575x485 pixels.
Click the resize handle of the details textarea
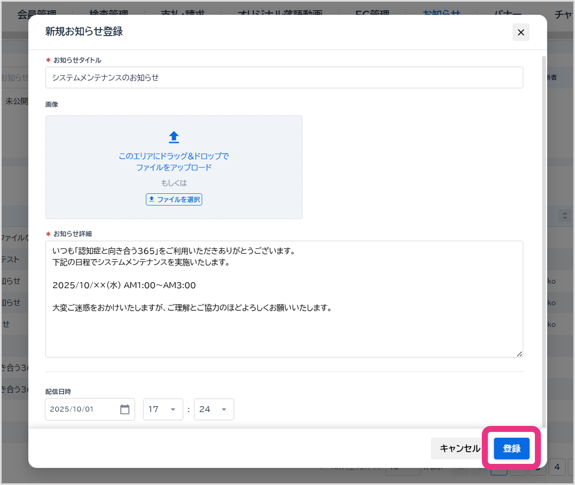point(519,354)
